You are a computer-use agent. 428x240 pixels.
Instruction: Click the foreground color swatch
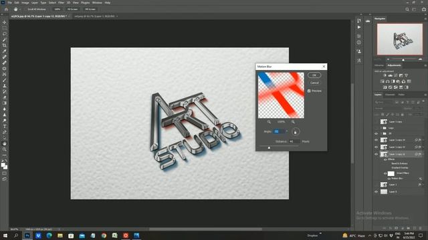pyautogui.click(x=3, y=165)
